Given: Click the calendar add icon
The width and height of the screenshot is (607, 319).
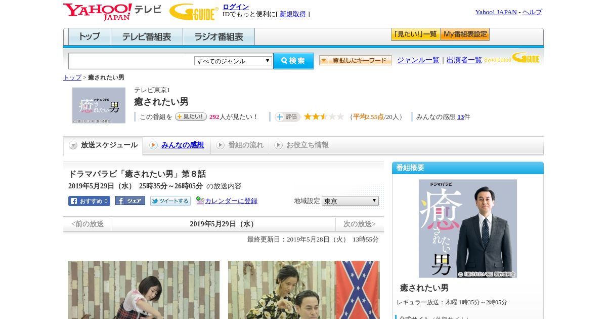Looking at the screenshot, I should click(x=200, y=201).
